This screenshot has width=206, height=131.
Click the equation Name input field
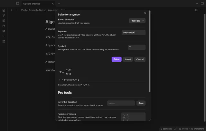(x=121, y=103)
